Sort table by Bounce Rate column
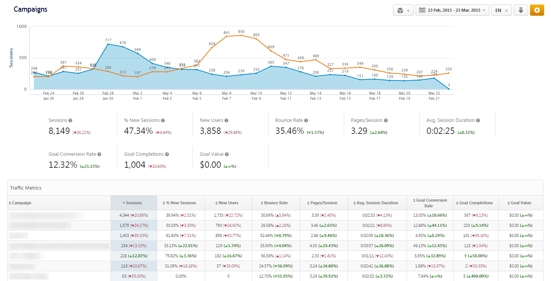Image resolution: width=551 pixels, height=281 pixels. pyautogui.click(x=276, y=203)
